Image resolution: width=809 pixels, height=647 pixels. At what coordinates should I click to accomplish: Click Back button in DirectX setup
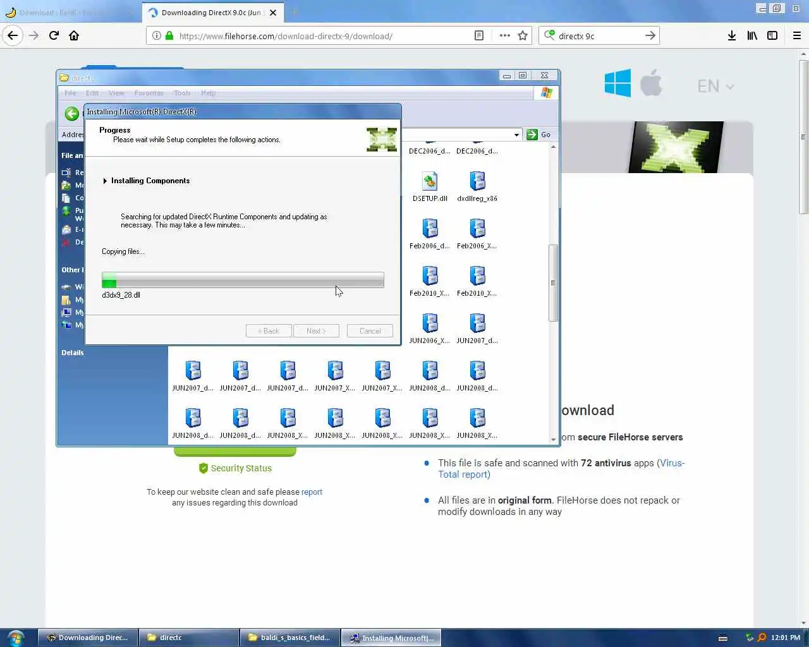(269, 331)
